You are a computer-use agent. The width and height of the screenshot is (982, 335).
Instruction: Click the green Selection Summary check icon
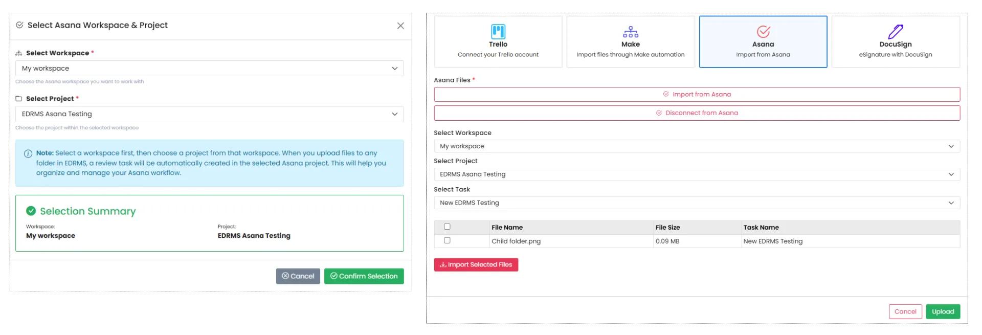31,211
